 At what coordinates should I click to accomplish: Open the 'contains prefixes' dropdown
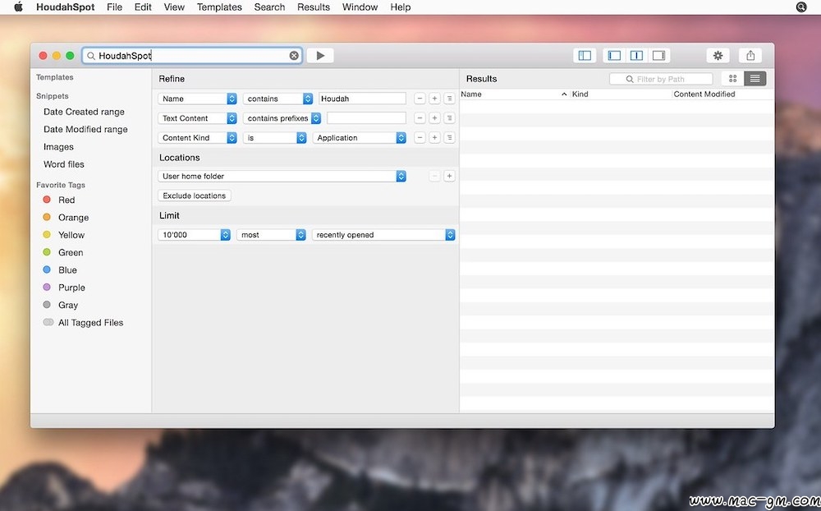pyautogui.click(x=282, y=118)
